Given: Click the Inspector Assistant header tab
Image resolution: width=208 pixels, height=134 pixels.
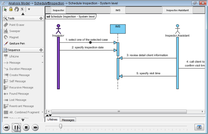Looking at the screenshot, I should click(177, 10).
